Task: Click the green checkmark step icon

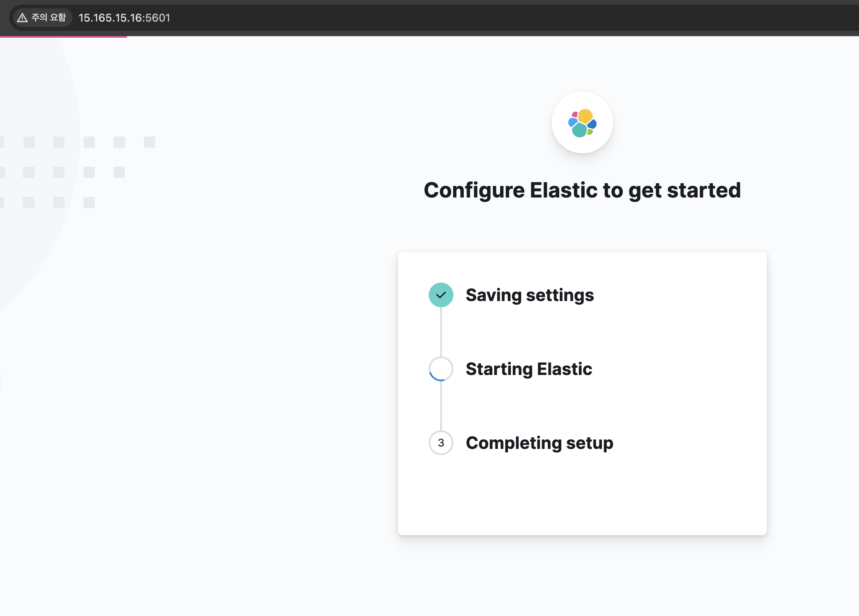Action: tap(441, 295)
